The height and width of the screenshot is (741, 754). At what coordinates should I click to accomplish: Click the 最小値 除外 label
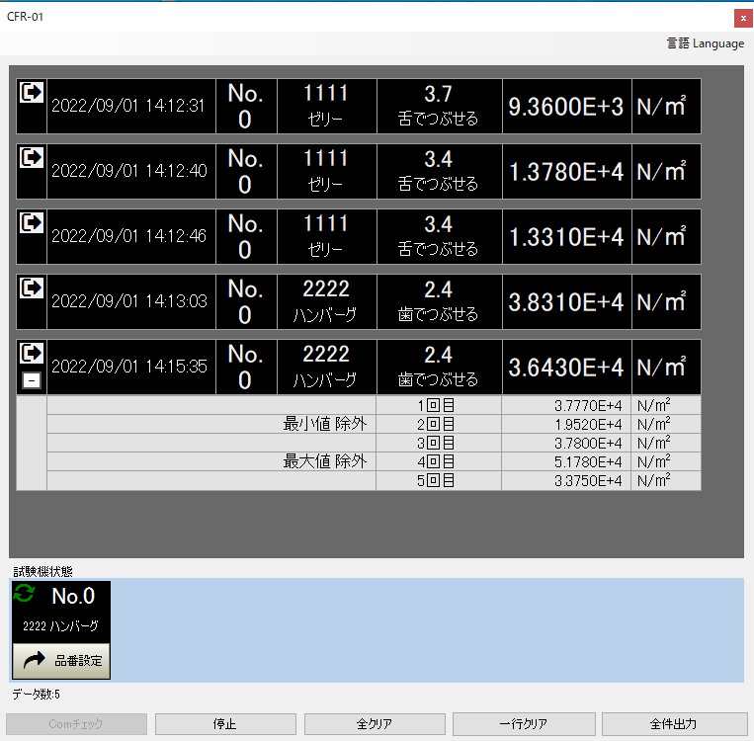tap(324, 424)
